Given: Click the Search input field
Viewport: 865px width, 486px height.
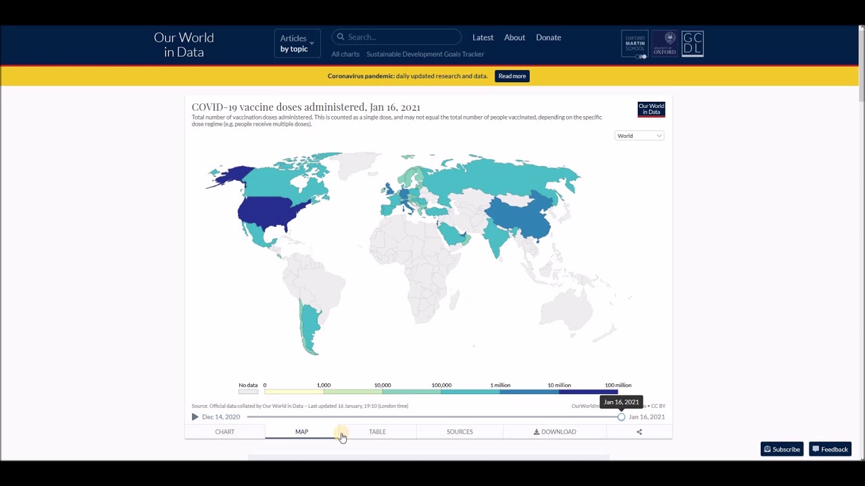Looking at the screenshot, I should click(x=402, y=37).
